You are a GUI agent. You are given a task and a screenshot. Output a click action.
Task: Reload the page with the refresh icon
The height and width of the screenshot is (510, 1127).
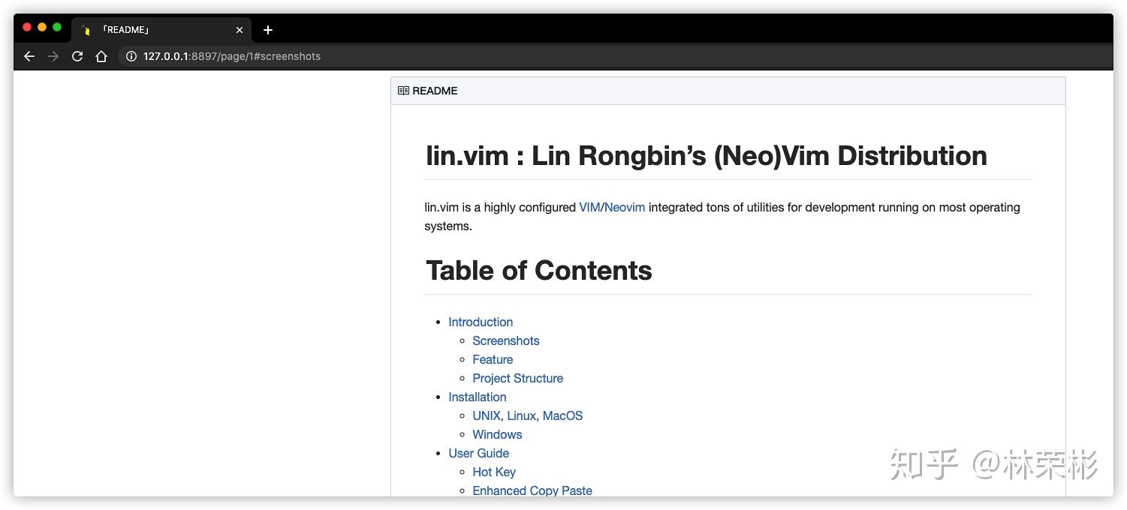(77, 56)
